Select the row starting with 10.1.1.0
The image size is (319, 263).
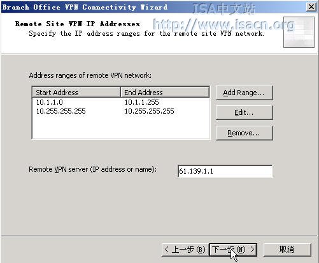click(120, 102)
